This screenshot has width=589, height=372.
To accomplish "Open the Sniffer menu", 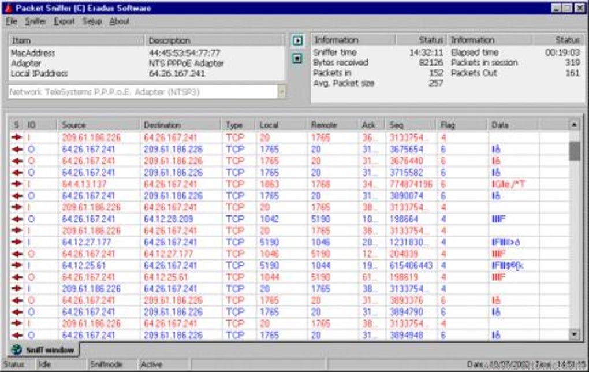I will [35, 21].
